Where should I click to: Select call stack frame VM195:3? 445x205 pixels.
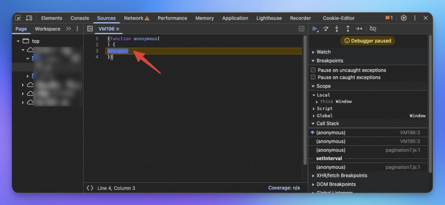coord(368,141)
